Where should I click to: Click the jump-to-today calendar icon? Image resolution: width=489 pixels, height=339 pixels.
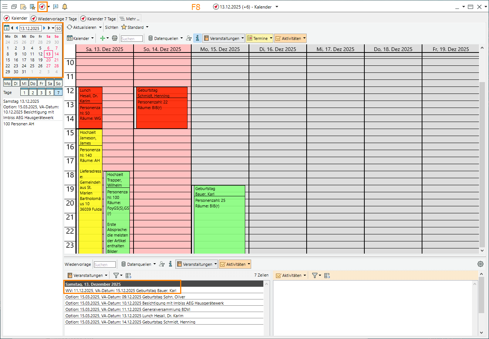(7, 28)
